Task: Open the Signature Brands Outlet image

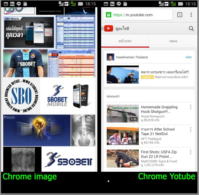Action: (x=50, y=11)
